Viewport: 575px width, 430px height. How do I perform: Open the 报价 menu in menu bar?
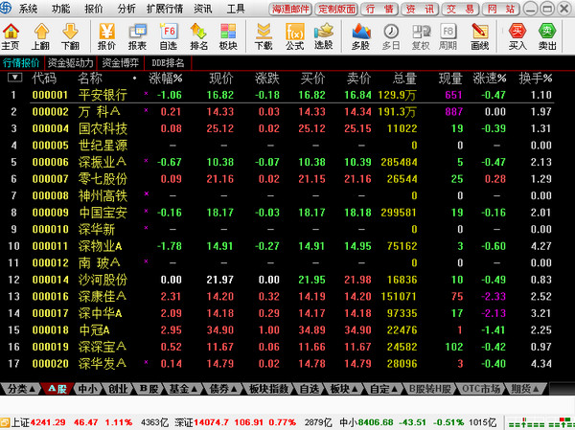pos(94,9)
